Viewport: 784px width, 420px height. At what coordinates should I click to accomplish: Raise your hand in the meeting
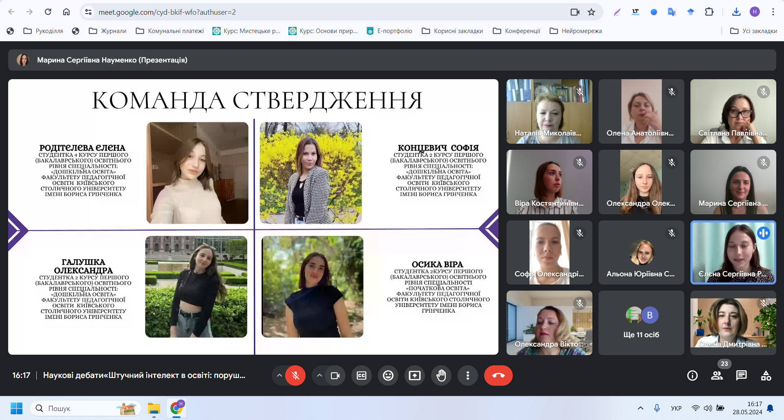[x=441, y=376]
